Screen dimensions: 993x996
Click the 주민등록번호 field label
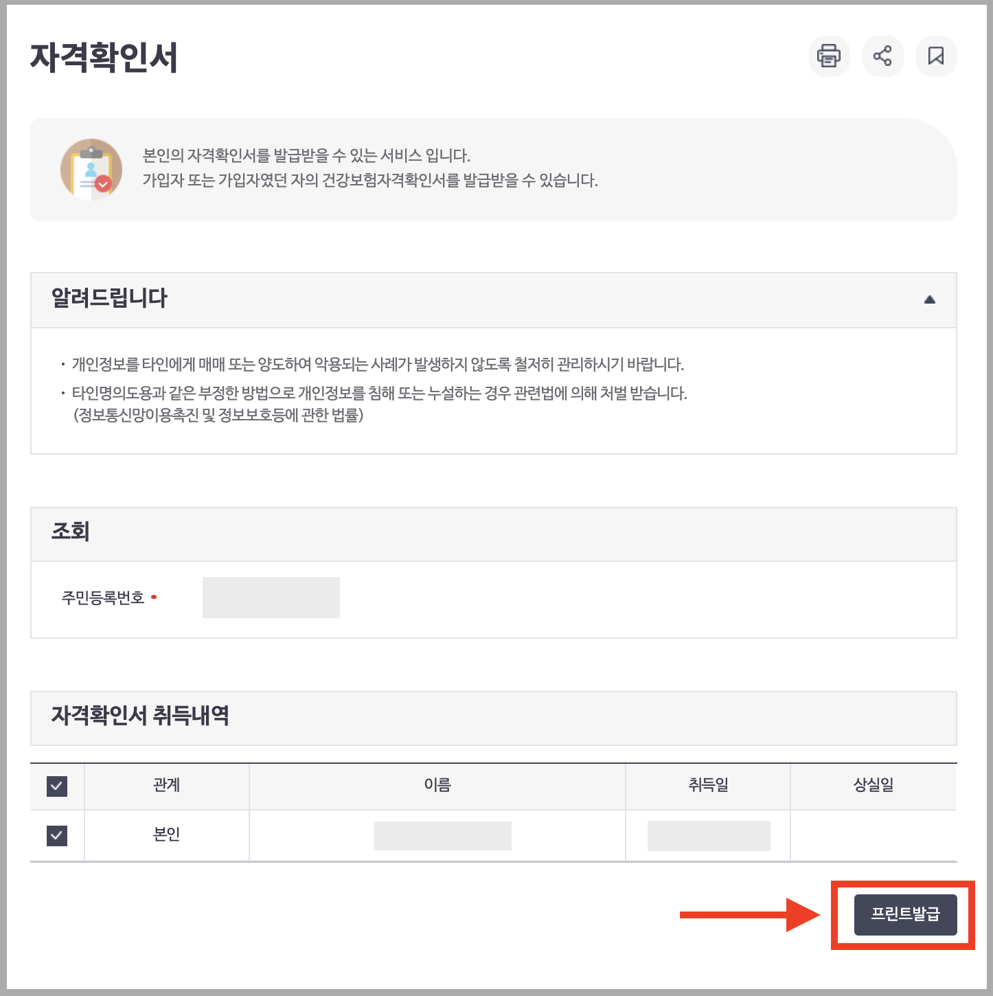[103, 598]
